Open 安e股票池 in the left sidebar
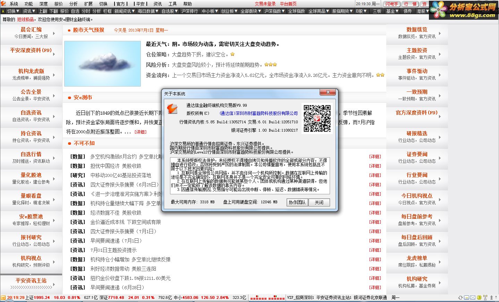This screenshot has width=499, height=302. 31,216
